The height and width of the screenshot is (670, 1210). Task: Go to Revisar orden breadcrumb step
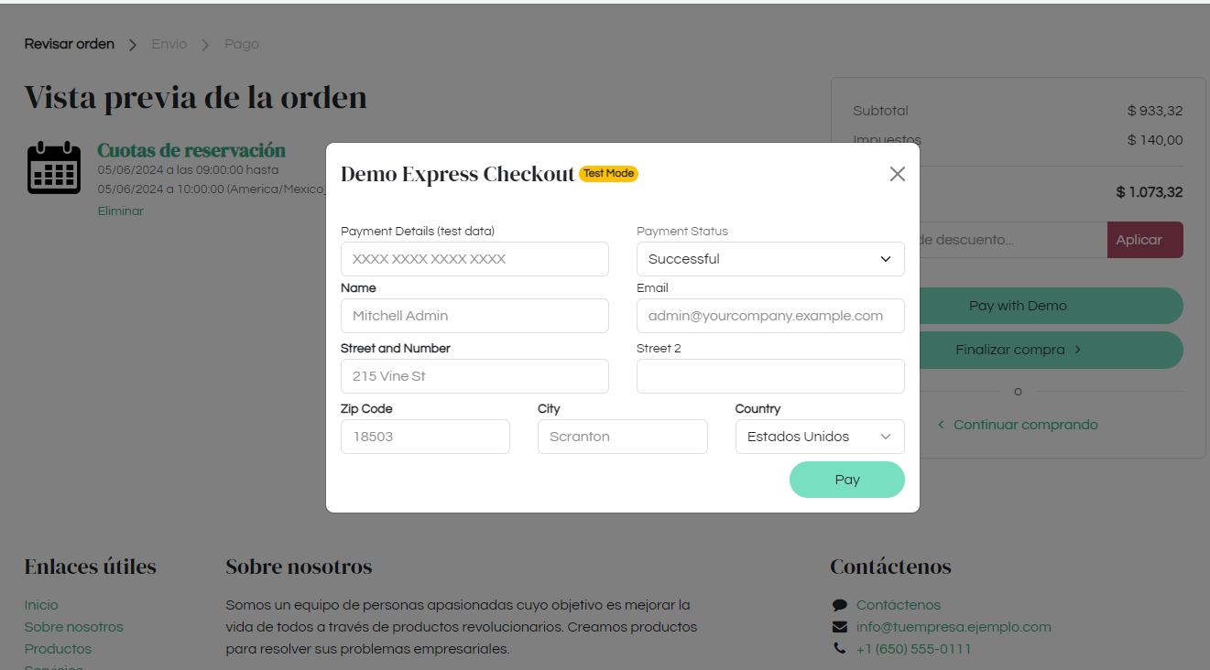70,44
